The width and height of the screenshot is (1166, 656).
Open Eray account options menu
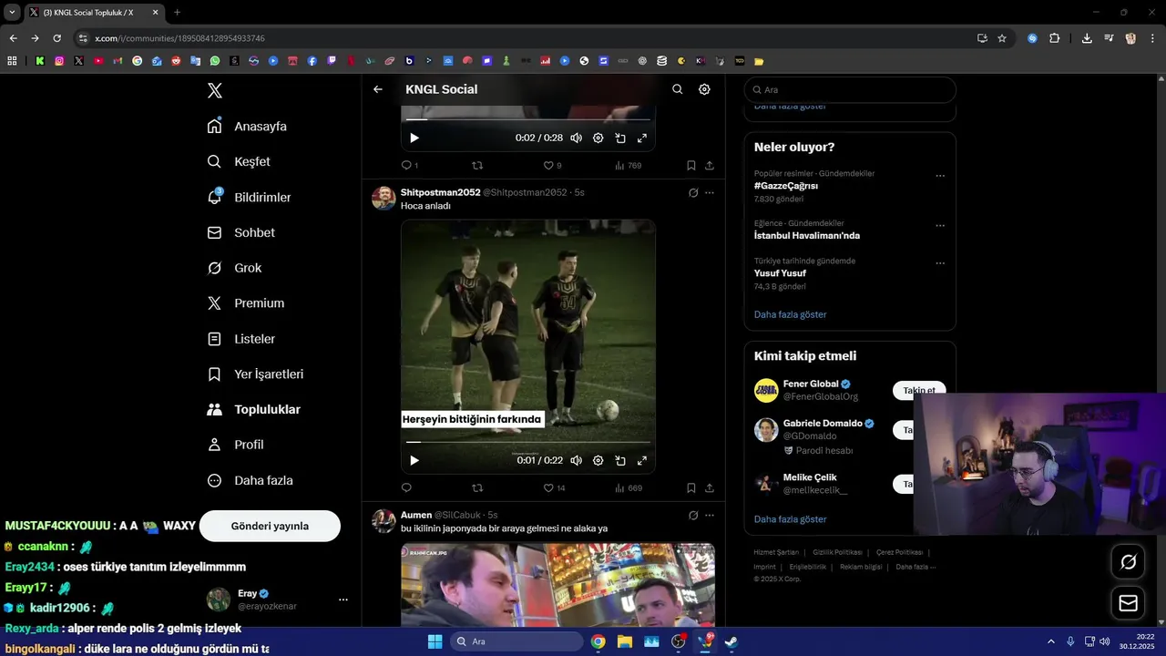pos(343,600)
